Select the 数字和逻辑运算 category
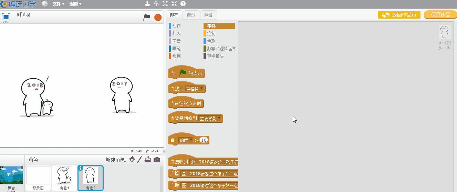This screenshot has height=192, width=457. 220,49
